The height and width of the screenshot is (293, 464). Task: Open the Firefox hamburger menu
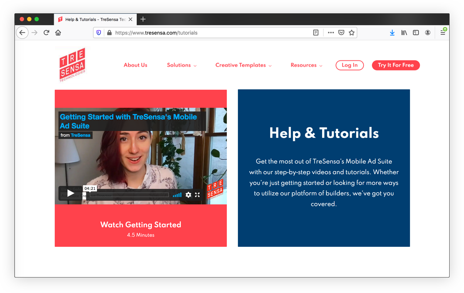[443, 32]
